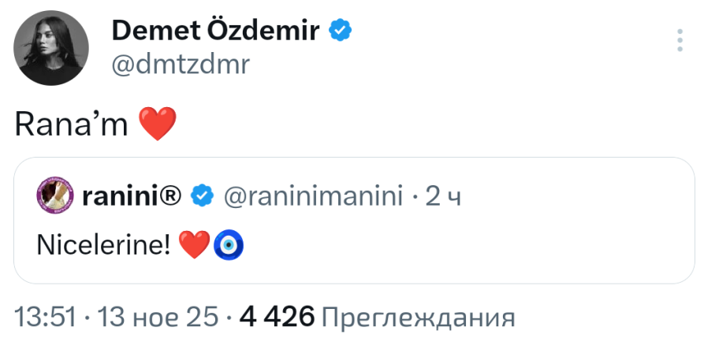Click the "Rana'm" tweet text
Viewport: 704px width, 342px height.
[x=71, y=123]
